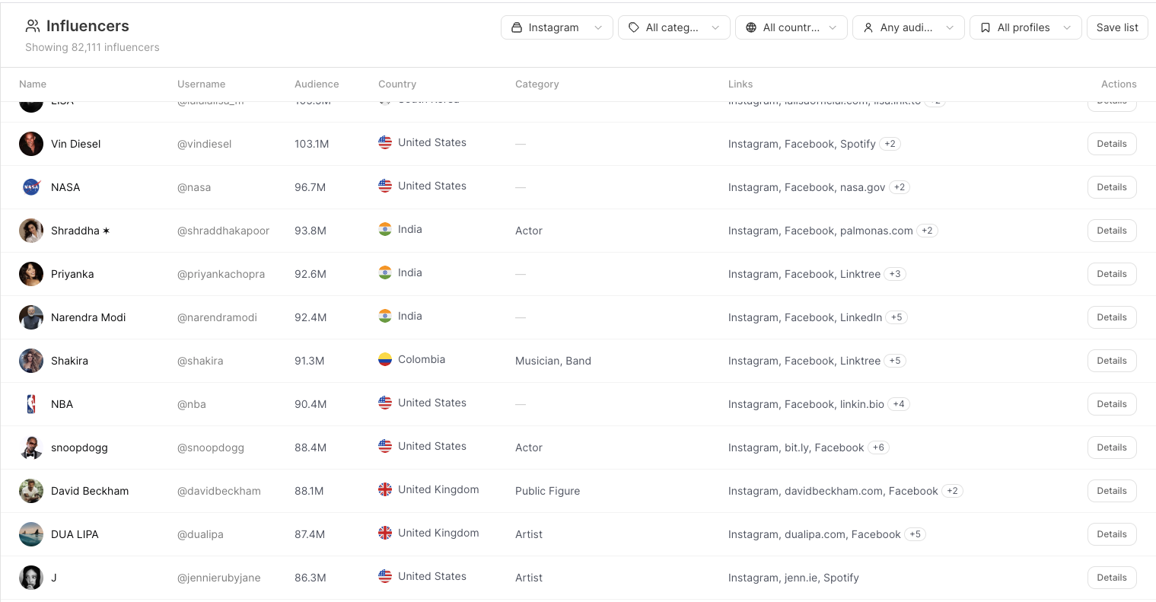
Task: Click Narendra Modi's profile avatar
Action: pyautogui.click(x=31, y=317)
